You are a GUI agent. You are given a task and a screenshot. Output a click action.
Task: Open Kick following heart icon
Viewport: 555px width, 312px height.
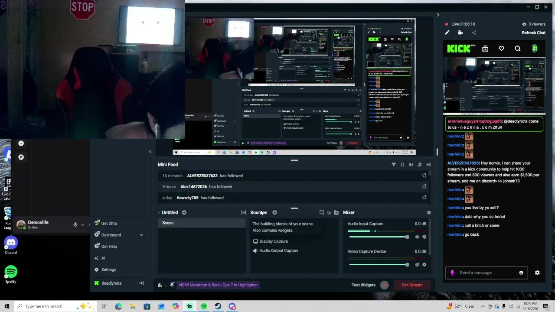(501, 49)
